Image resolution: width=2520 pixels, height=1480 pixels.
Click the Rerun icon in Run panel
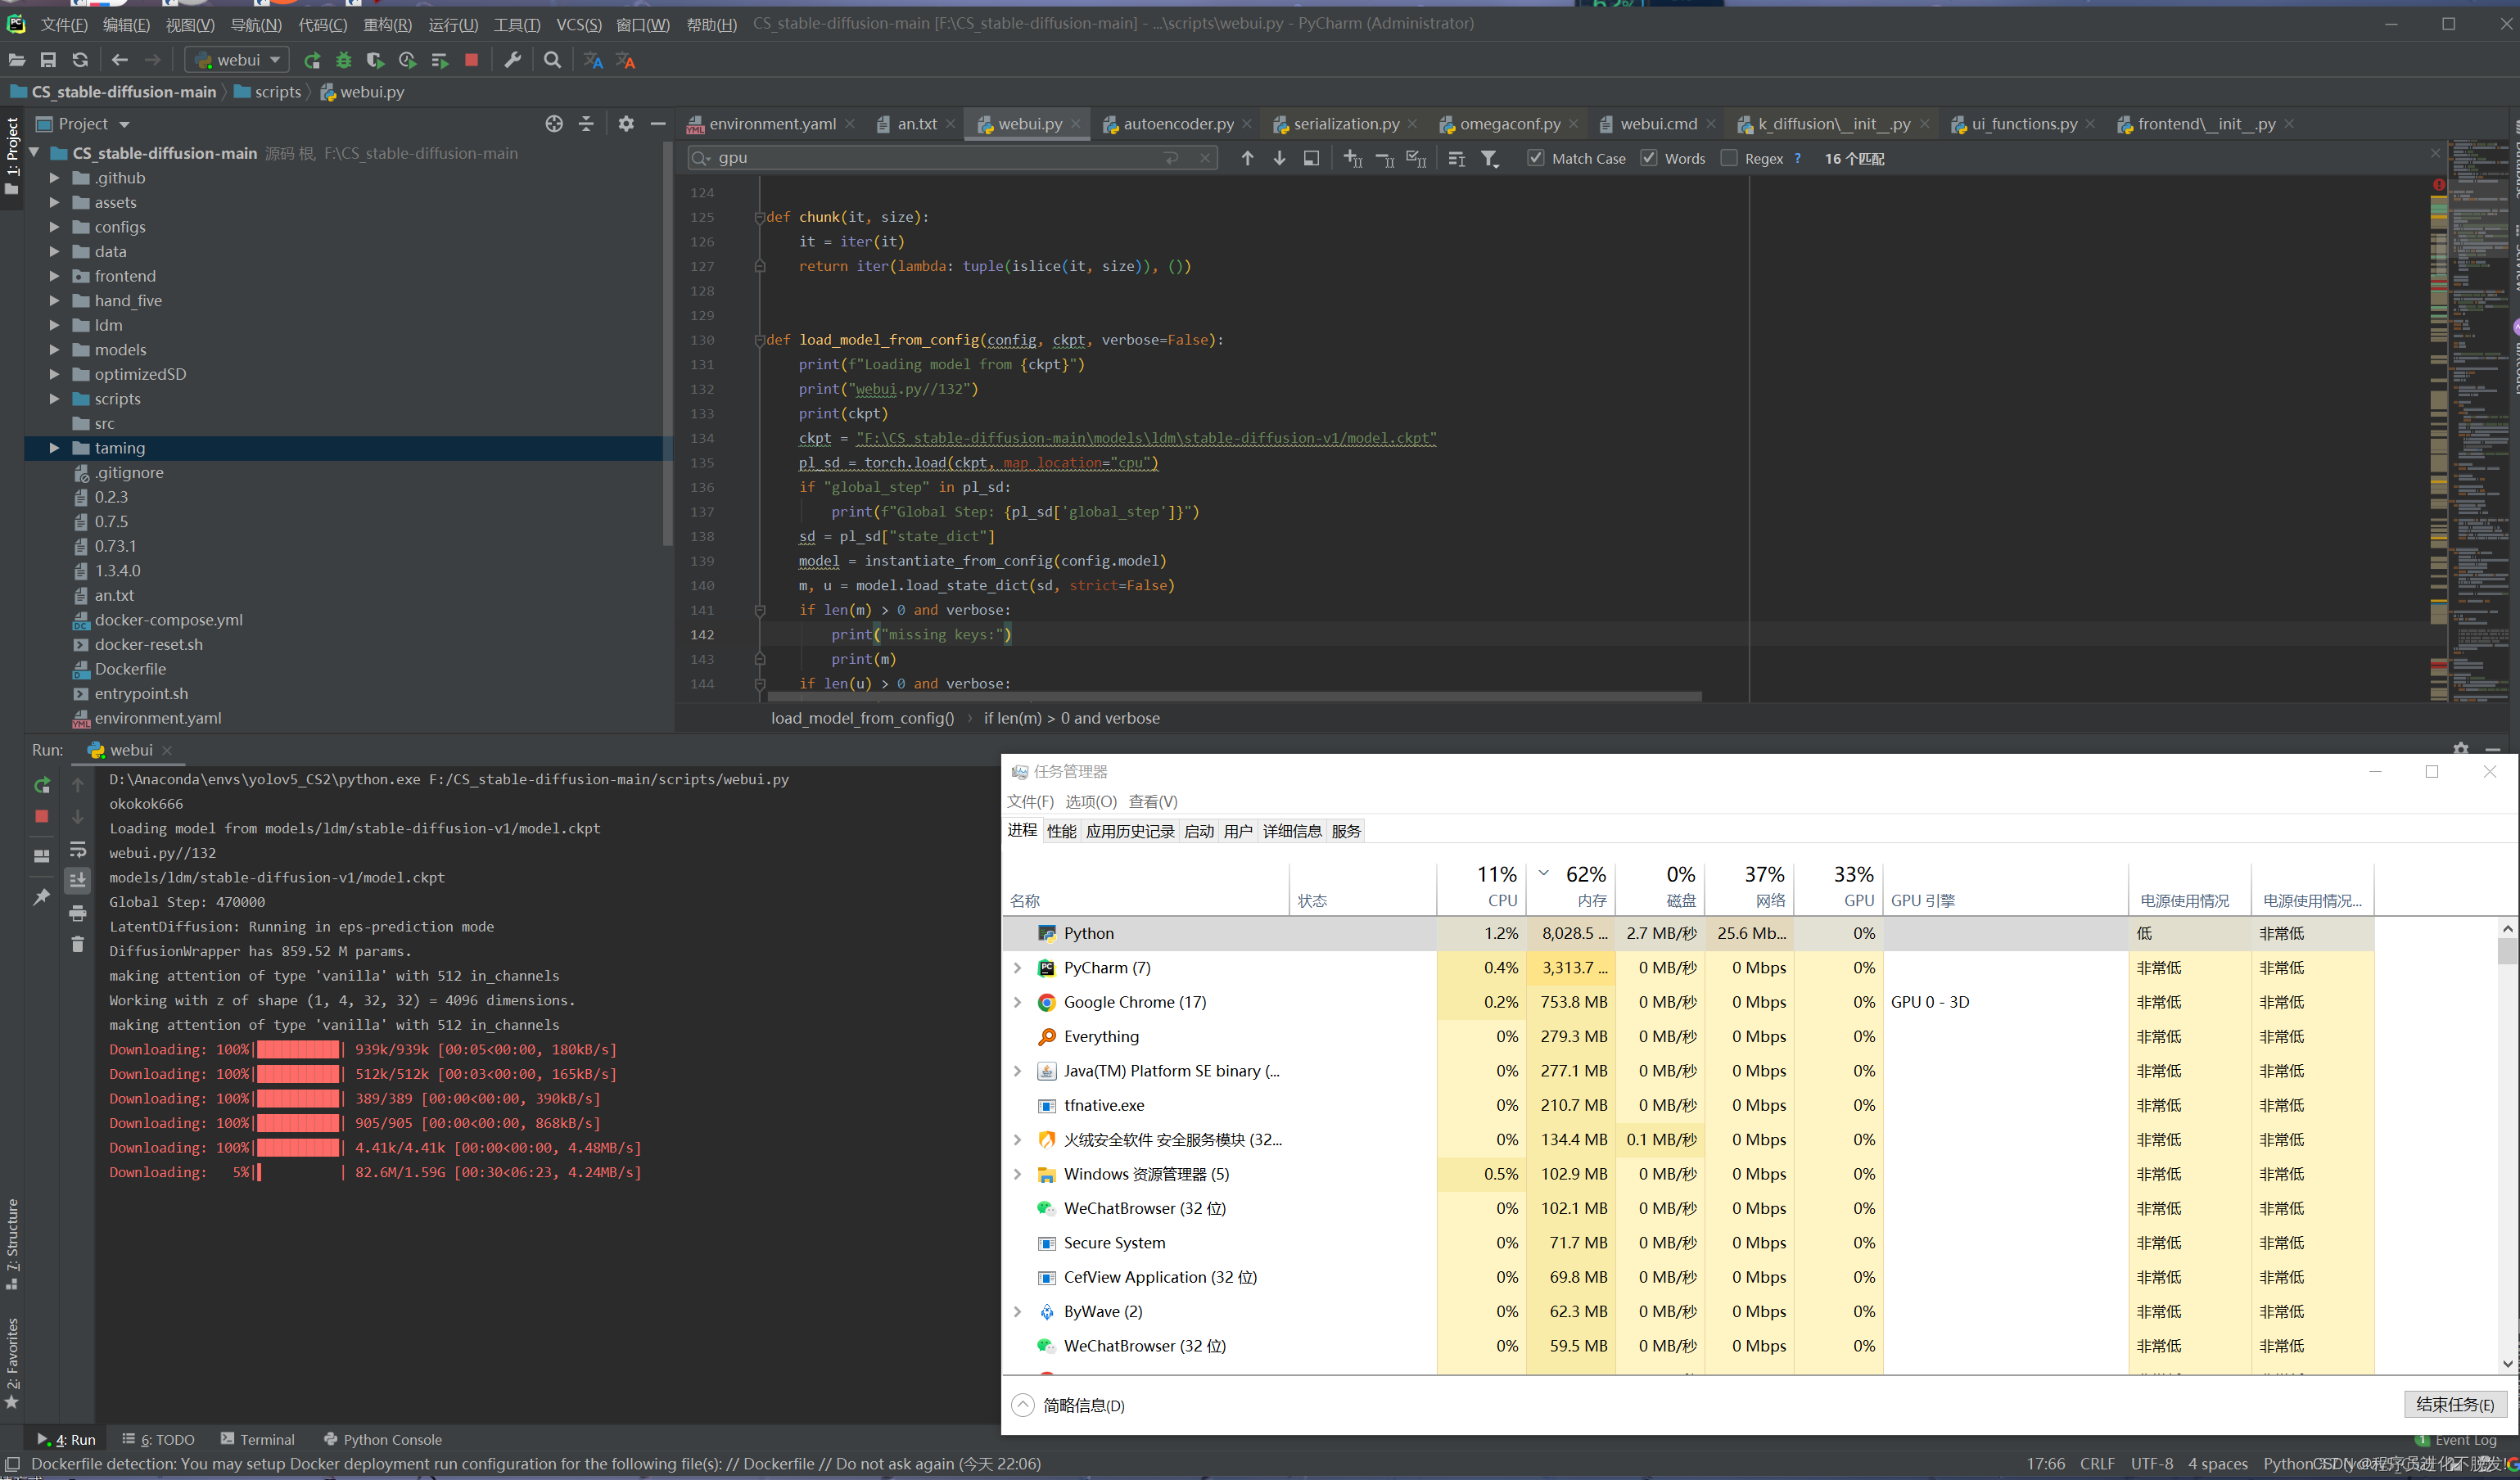[x=41, y=785]
